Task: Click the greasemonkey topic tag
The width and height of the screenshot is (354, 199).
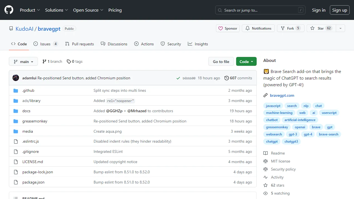Action: point(277,127)
